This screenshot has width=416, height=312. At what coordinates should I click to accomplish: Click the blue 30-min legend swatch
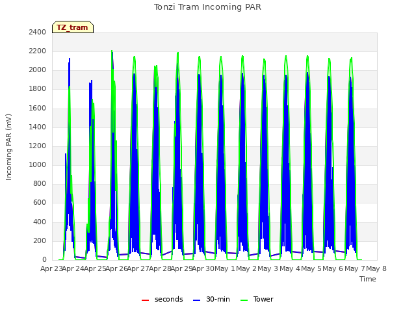pyautogui.click(x=196, y=300)
